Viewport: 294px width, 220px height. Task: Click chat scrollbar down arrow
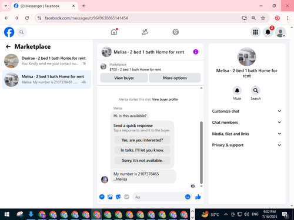coord(201,186)
